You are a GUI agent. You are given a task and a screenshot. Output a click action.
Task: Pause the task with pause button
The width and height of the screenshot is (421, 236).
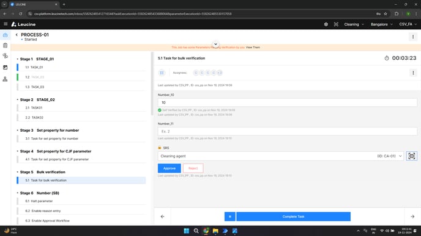tap(230, 216)
